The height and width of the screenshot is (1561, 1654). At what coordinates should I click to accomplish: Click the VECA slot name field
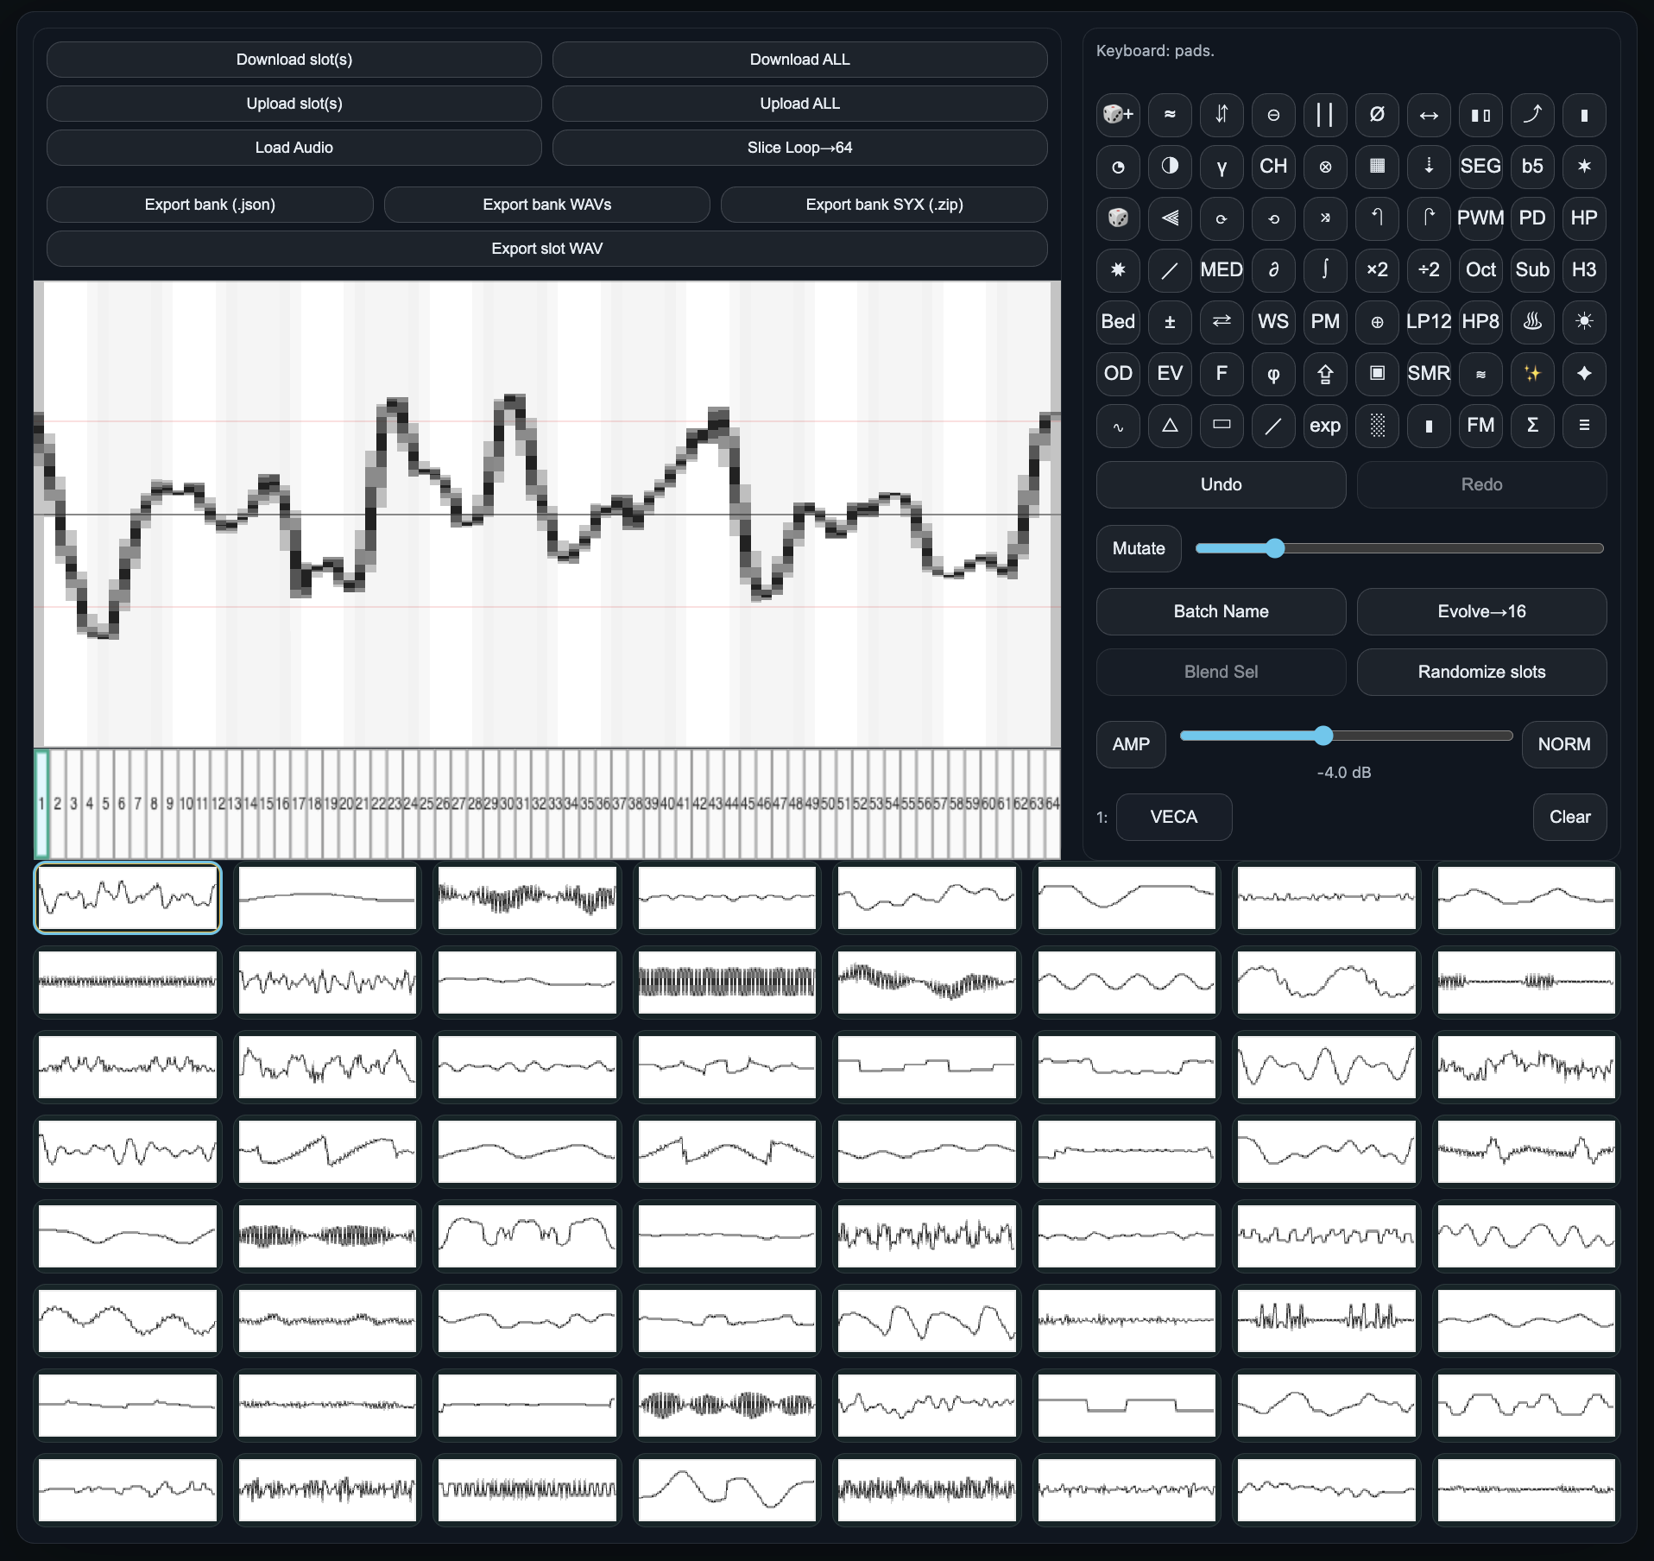[x=1173, y=817]
